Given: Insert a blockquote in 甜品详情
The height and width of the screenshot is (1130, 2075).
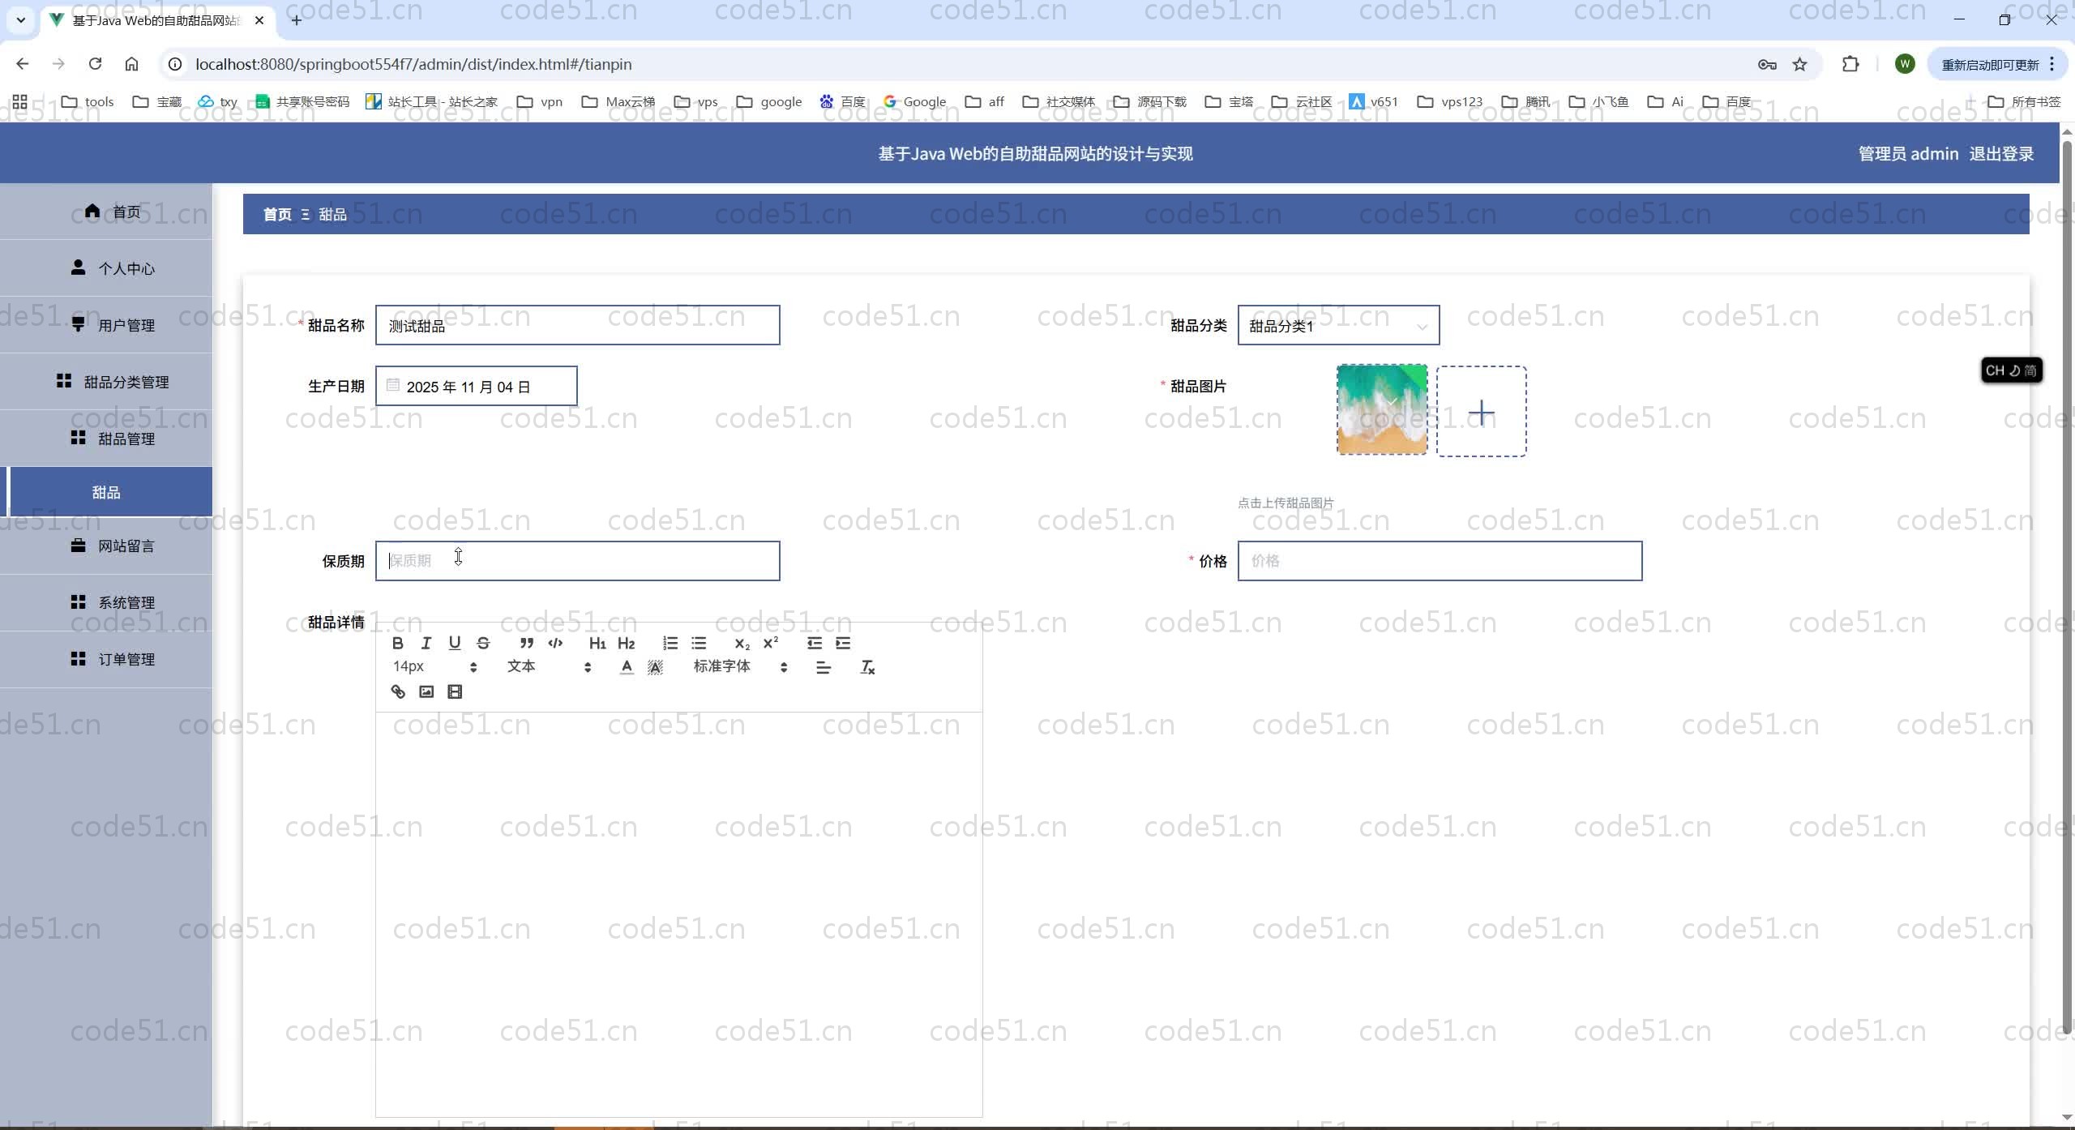Looking at the screenshot, I should coord(527,643).
